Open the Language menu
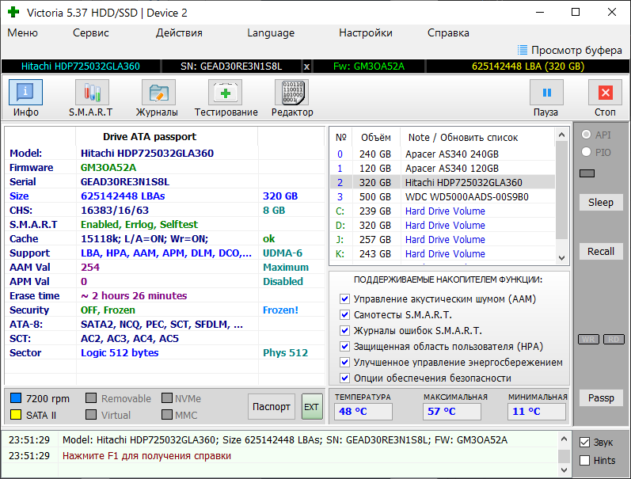 coord(271,32)
